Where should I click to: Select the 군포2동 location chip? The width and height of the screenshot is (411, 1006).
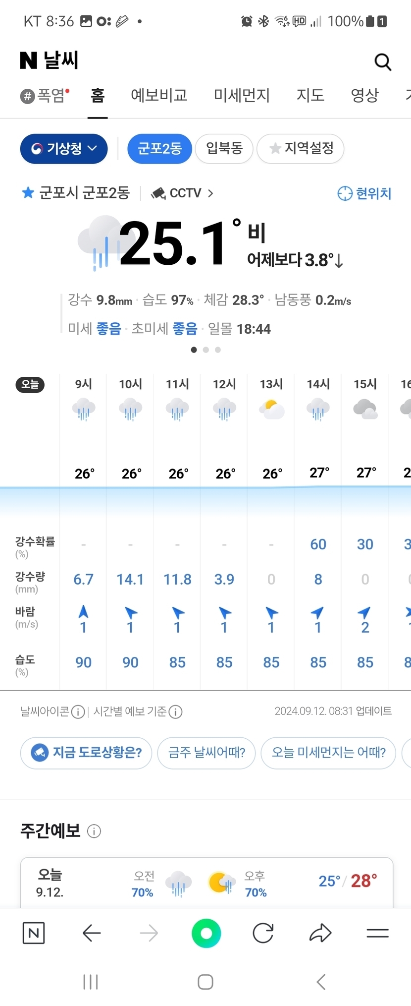point(159,148)
